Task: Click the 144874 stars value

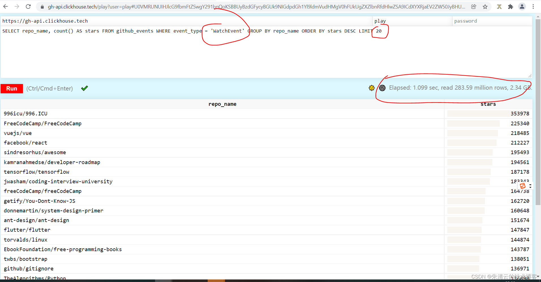Action: click(520, 240)
